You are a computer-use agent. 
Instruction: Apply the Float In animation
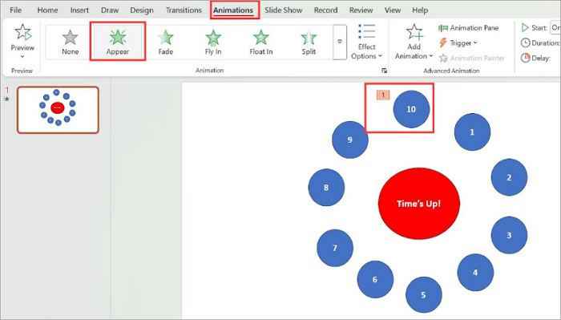point(261,42)
